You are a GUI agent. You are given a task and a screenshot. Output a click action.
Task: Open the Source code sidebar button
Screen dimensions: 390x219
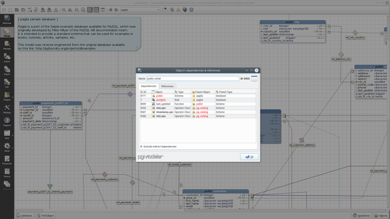point(7,173)
